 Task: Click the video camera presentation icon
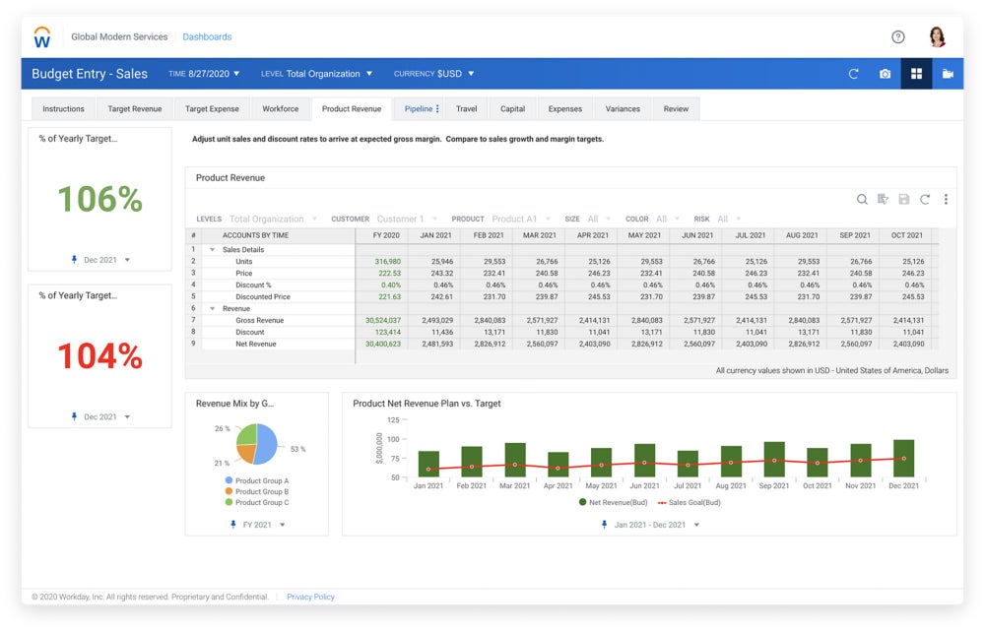pyautogui.click(x=948, y=74)
